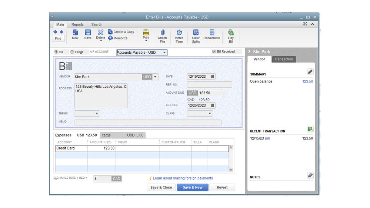Click the Attach File paperclip icon
370x208 pixels.
tap(162, 33)
